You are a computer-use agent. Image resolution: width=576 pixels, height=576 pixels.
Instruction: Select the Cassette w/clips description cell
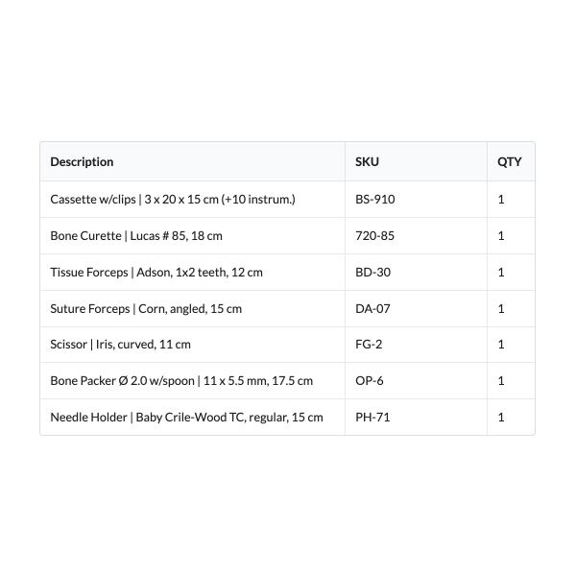(173, 199)
